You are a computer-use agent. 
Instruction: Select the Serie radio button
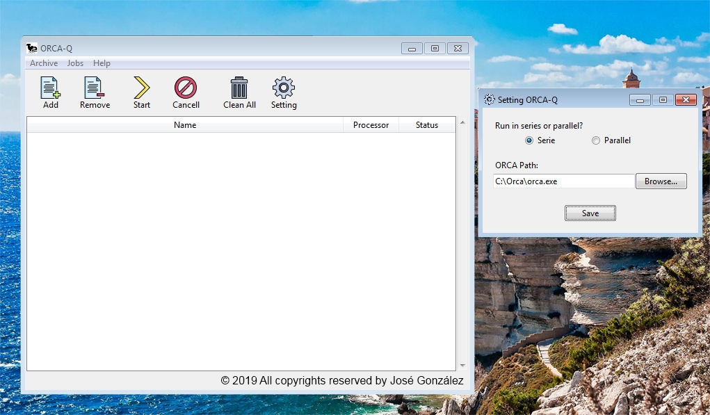coord(530,140)
